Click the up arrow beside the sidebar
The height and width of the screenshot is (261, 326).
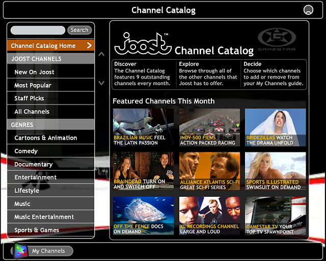101,54
